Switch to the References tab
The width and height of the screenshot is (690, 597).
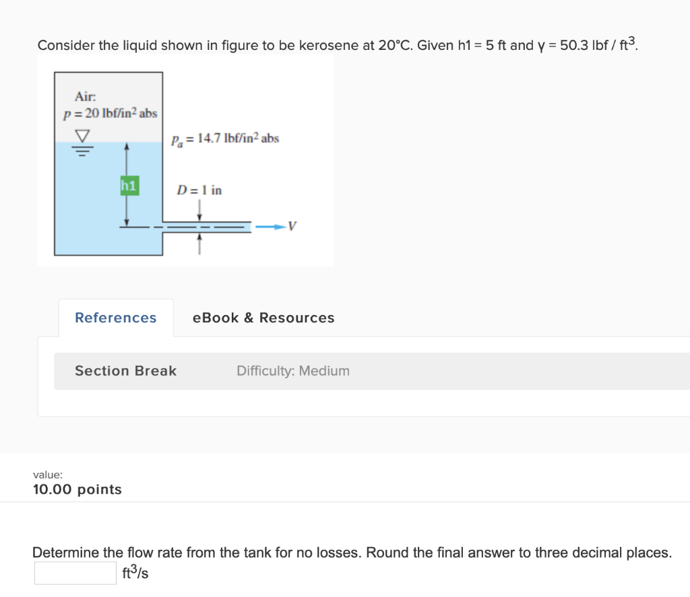[x=115, y=317]
